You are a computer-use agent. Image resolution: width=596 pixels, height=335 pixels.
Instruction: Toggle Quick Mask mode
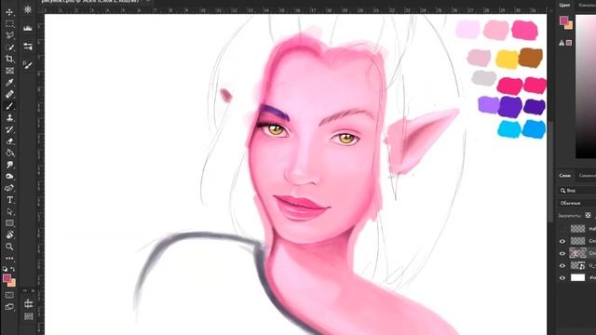9,295
